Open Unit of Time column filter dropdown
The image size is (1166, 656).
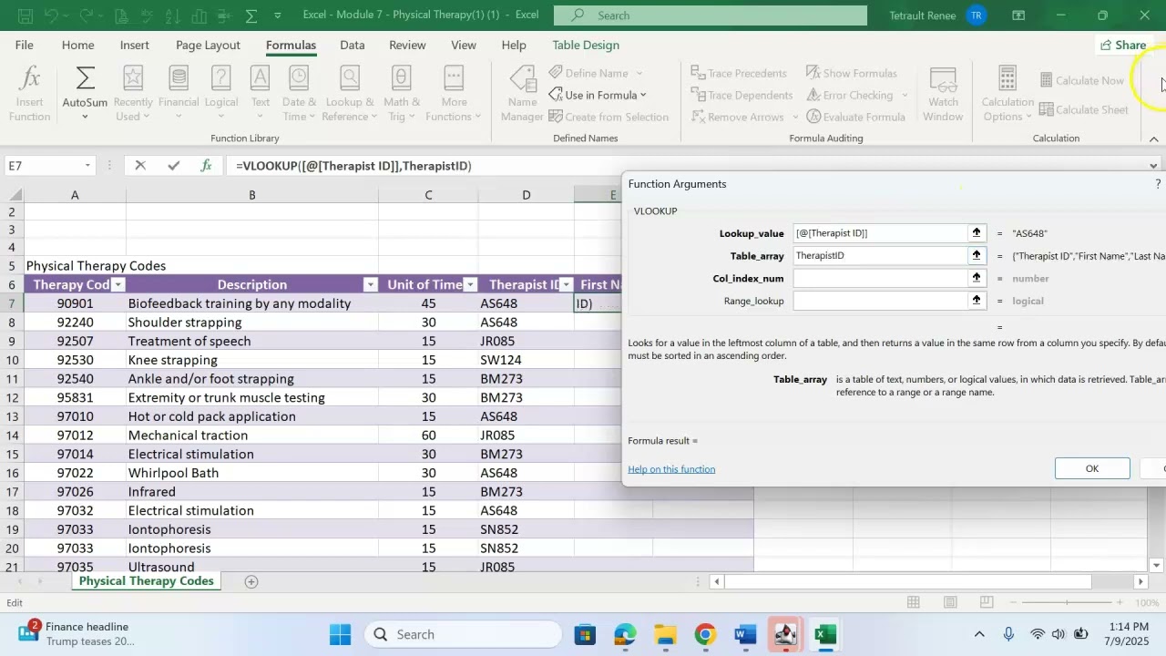470,284
